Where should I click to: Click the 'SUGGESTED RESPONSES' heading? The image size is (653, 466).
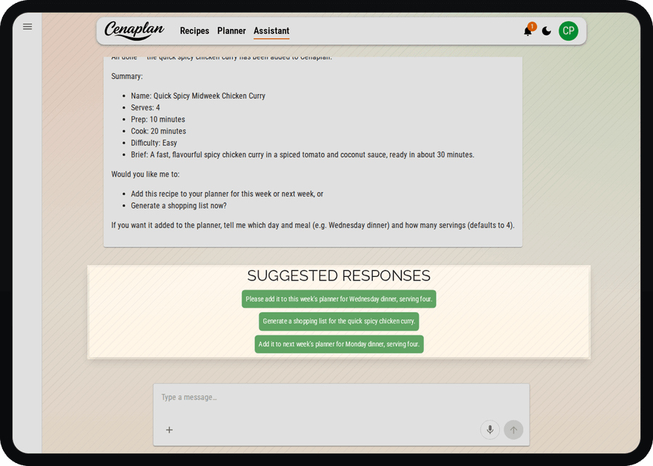click(x=339, y=276)
